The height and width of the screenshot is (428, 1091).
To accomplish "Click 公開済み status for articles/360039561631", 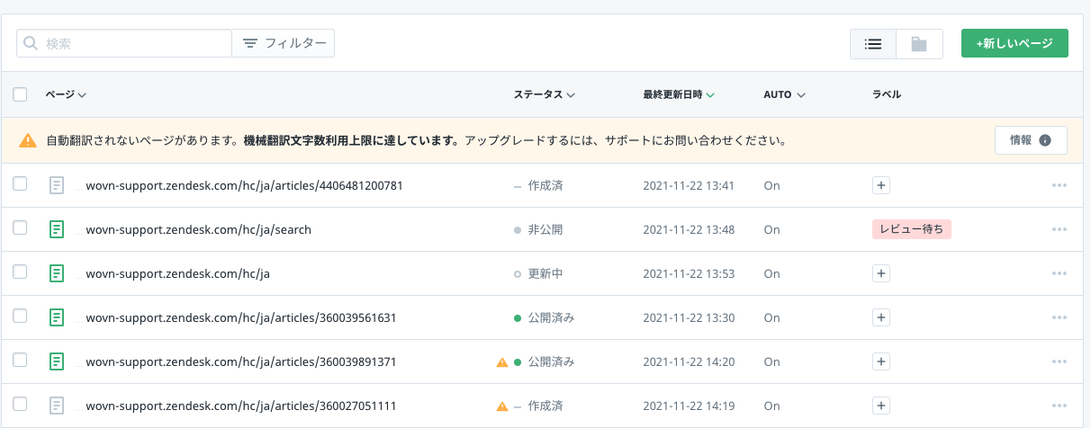I will click(551, 317).
